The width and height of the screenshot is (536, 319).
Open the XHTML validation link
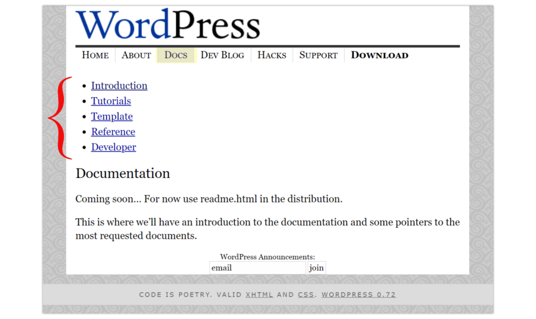tap(259, 295)
